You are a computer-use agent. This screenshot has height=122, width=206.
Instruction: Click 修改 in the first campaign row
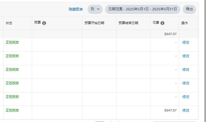pos(186,42)
